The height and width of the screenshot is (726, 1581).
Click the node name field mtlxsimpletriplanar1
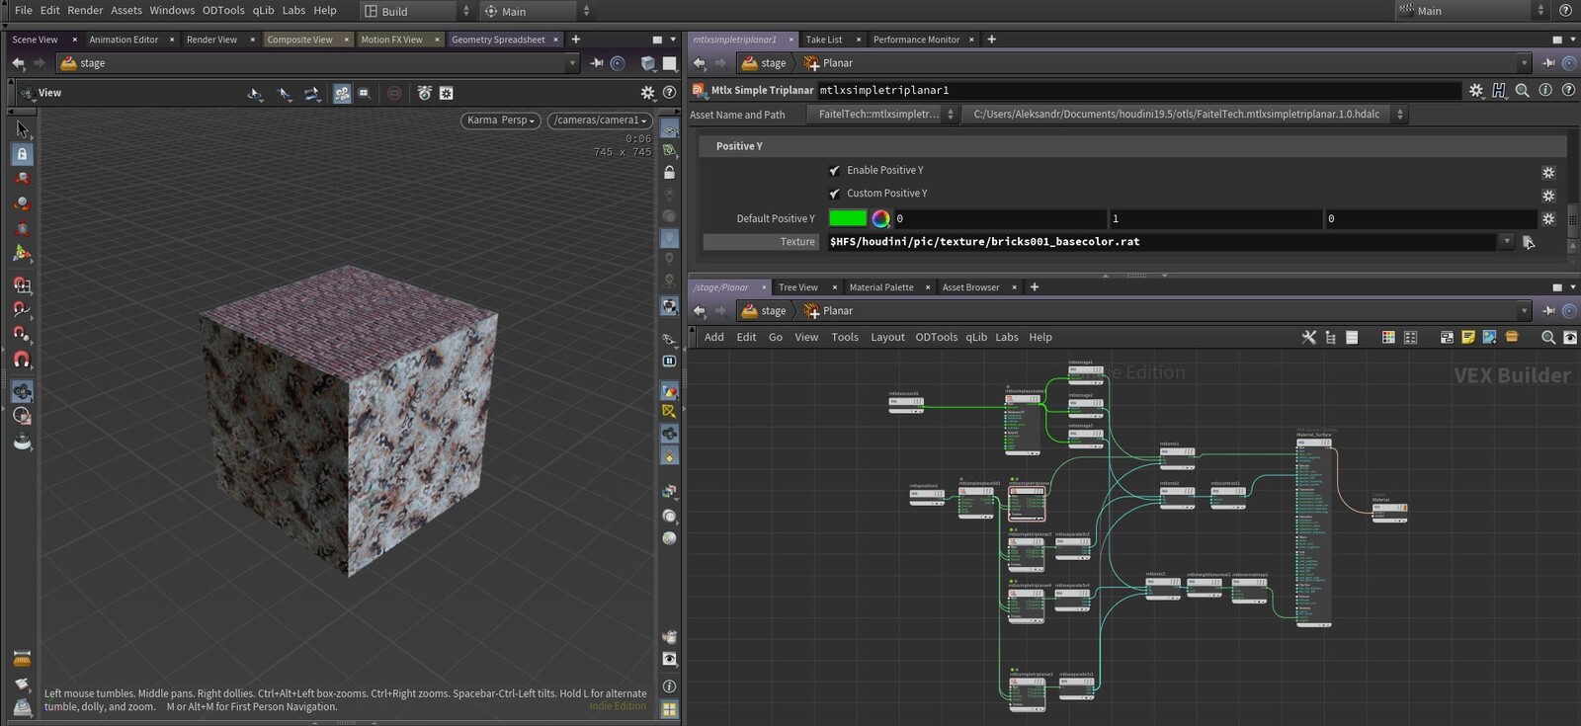point(1138,90)
